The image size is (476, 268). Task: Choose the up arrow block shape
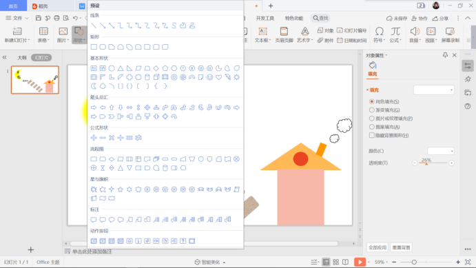[x=112, y=107]
